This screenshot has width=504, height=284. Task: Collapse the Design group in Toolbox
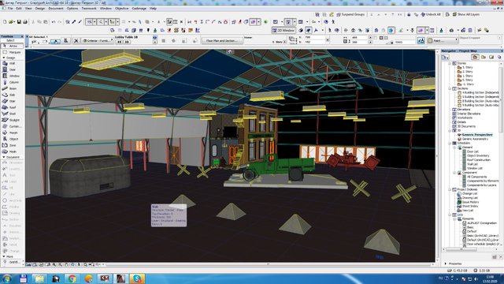coord(4,58)
